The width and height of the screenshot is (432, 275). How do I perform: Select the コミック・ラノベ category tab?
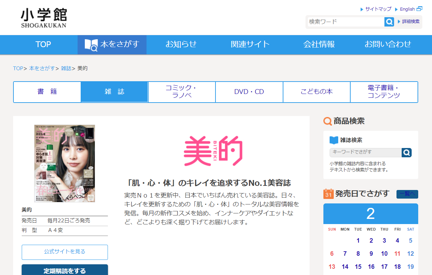point(182,92)
